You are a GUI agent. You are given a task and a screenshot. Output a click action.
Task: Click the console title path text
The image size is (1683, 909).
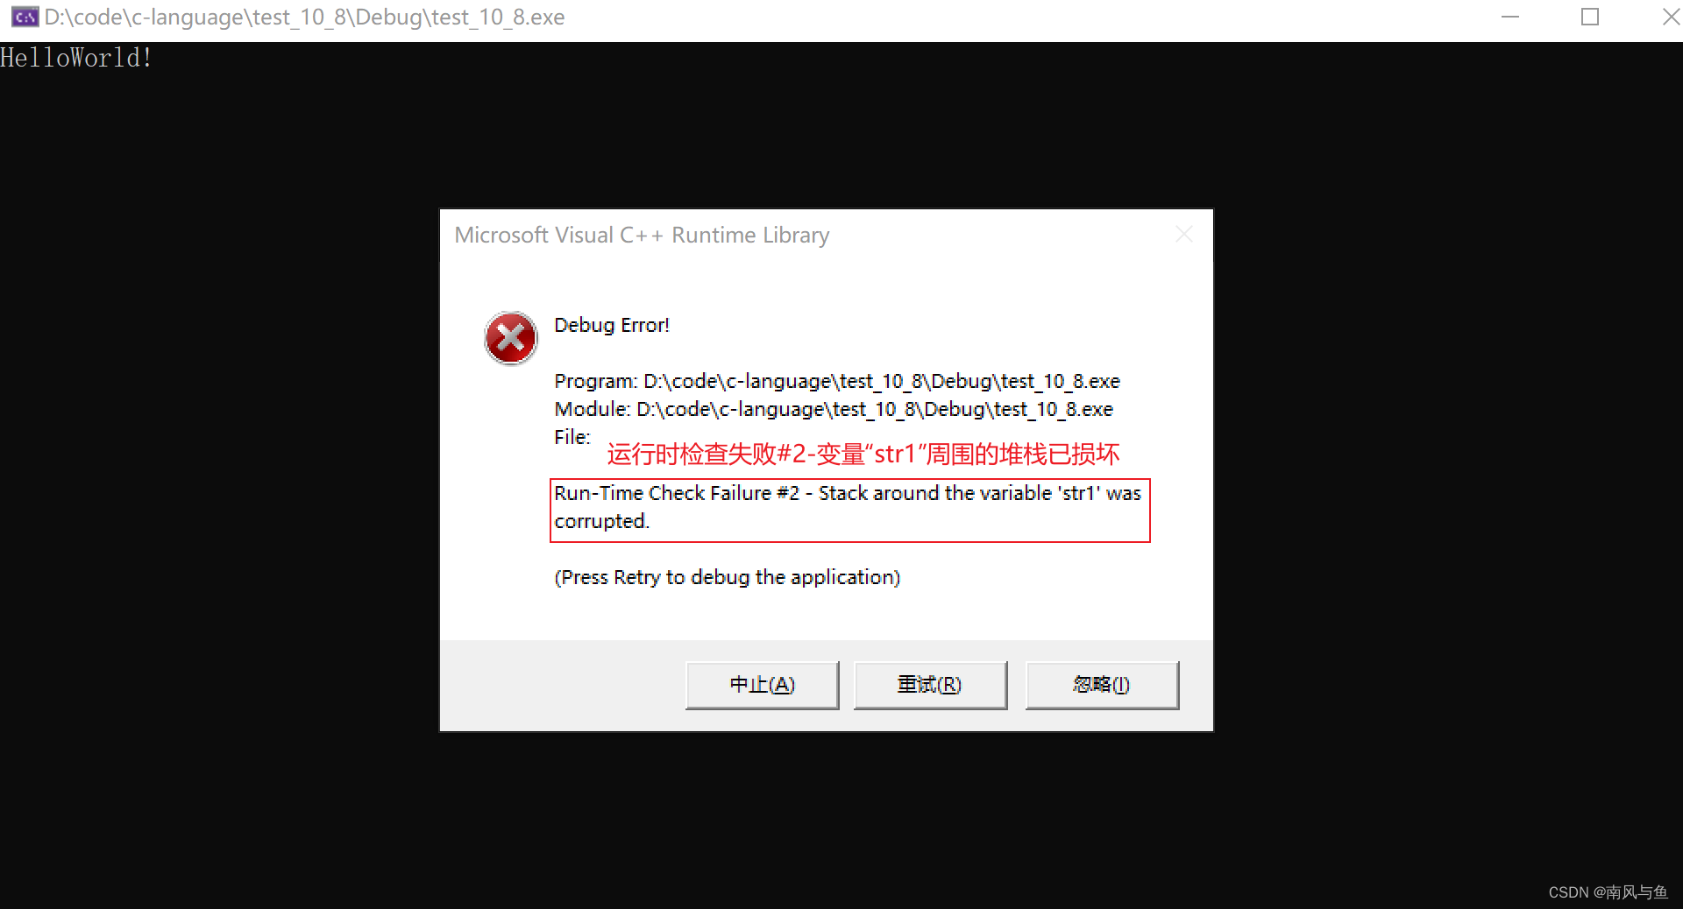(304, 18)
